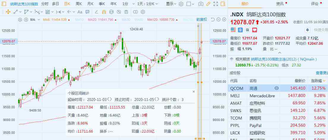Close the 个股区间统计 statistics popup

pos(193,92)
